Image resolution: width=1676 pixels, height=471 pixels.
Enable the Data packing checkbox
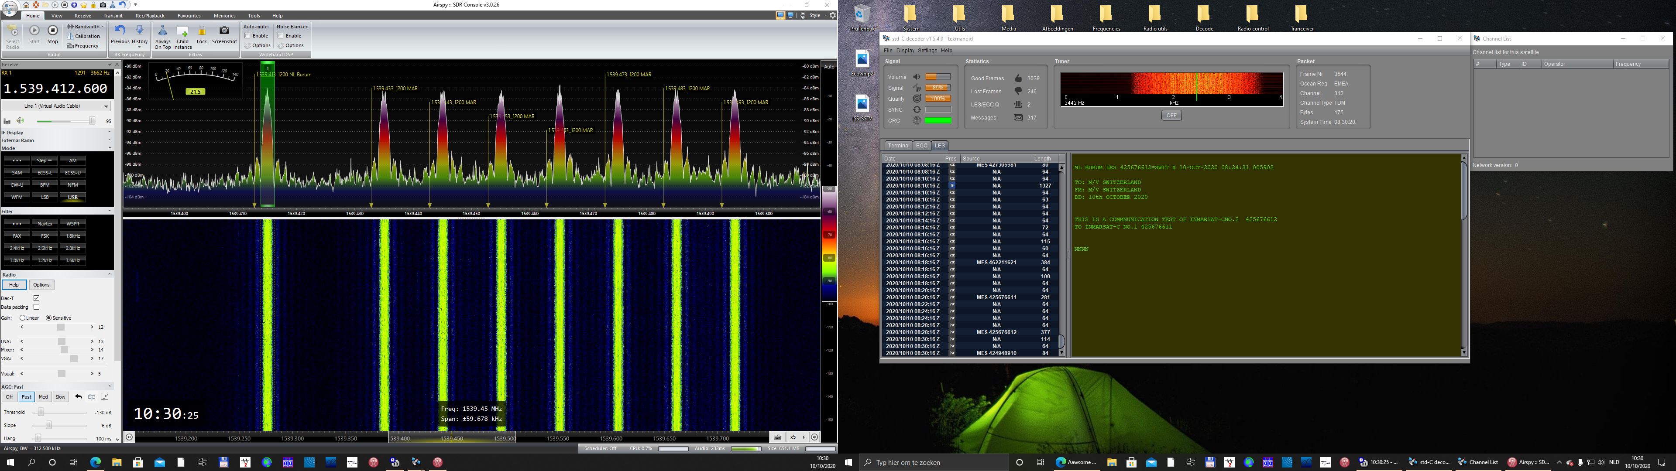click(36, 307)
